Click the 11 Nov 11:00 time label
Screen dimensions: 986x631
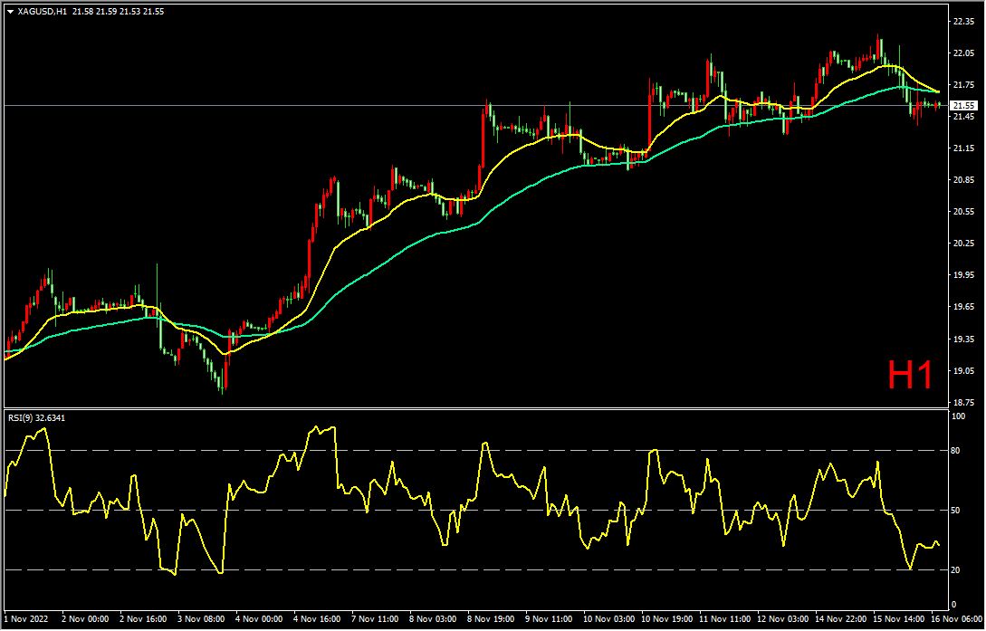coord(725,619)
